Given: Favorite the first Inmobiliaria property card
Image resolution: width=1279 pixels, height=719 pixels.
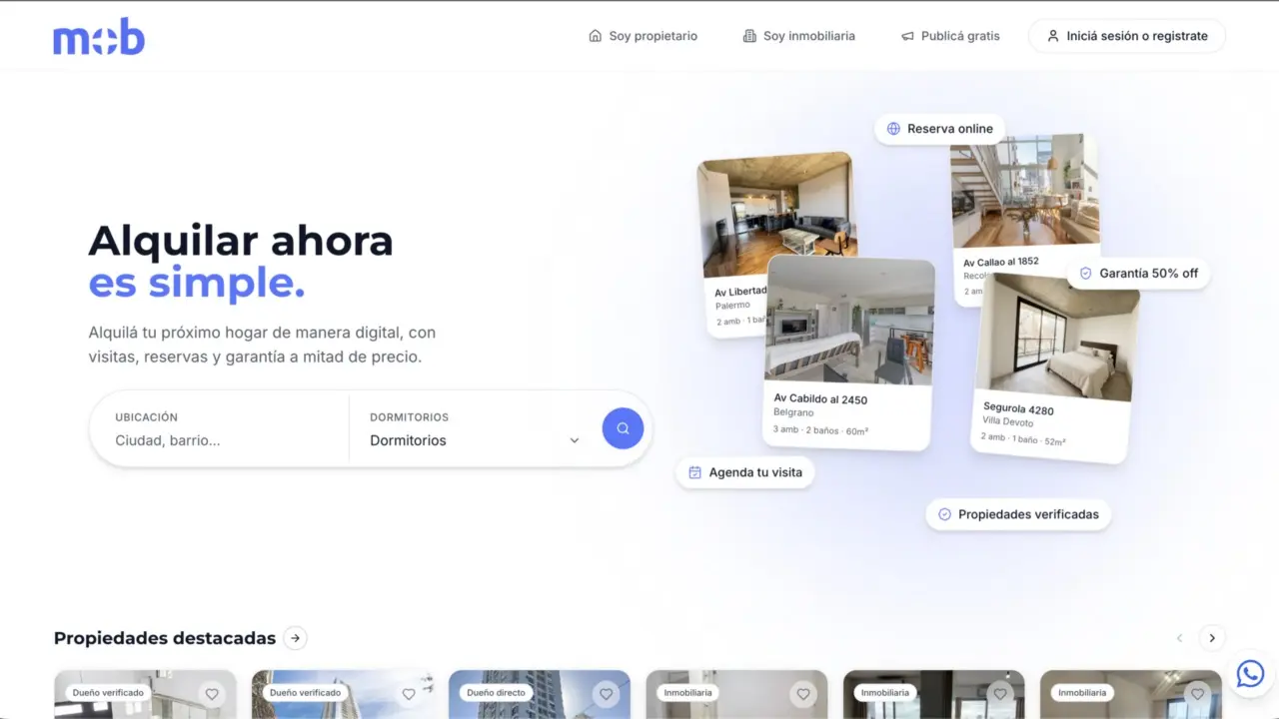Looking at the screenshot, I should click(802, 694).
